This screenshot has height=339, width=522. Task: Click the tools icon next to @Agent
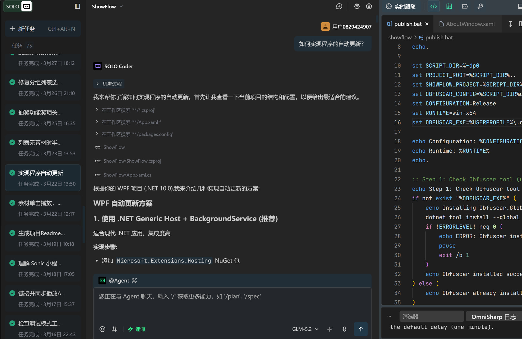coord(134,280)
